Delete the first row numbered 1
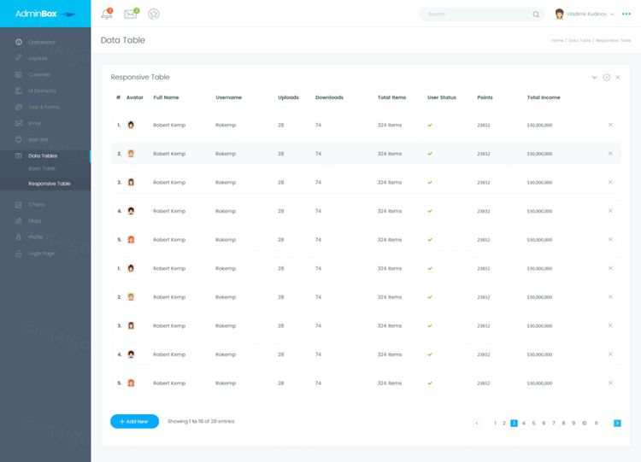Image resolution: width=641 pixels, height=462 pixels. [x=610, y=125]
